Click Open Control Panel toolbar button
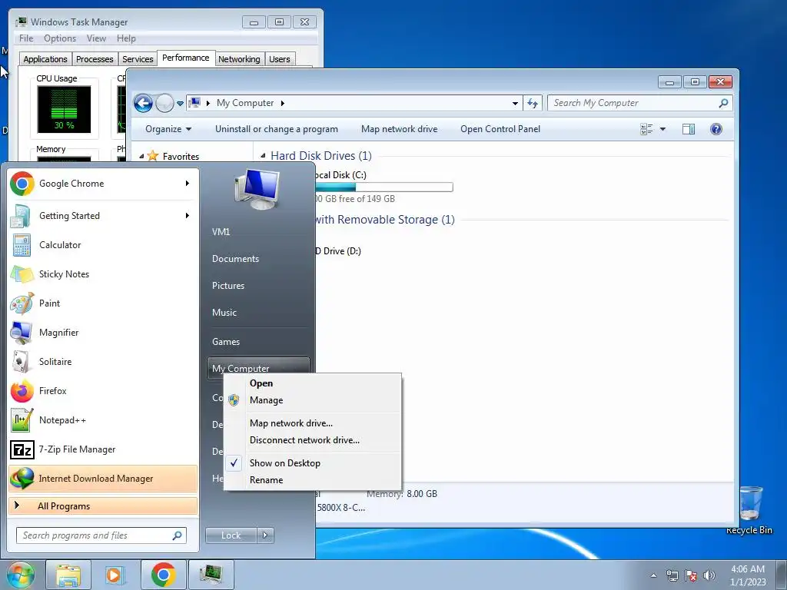Viewport: 787px width, 590px height. tap(500, 129)
